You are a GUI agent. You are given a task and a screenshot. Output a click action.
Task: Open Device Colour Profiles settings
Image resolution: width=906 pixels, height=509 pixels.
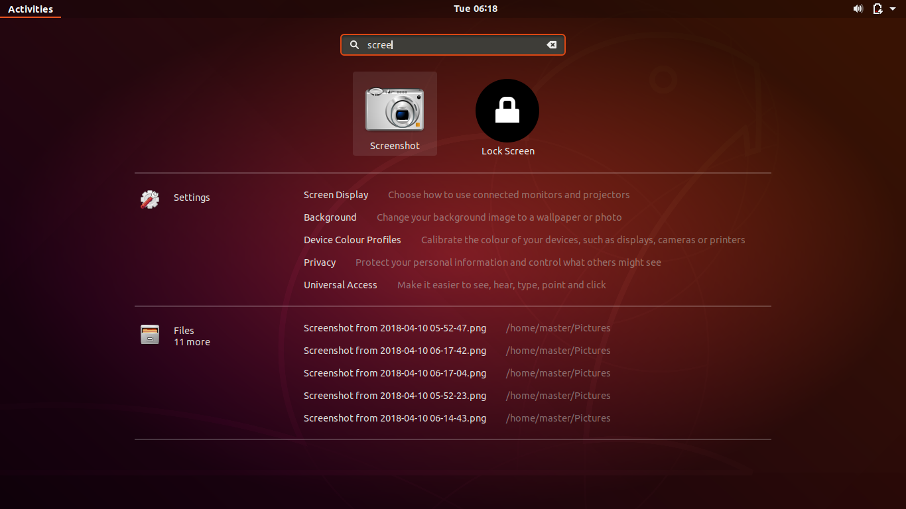(352, 239)
